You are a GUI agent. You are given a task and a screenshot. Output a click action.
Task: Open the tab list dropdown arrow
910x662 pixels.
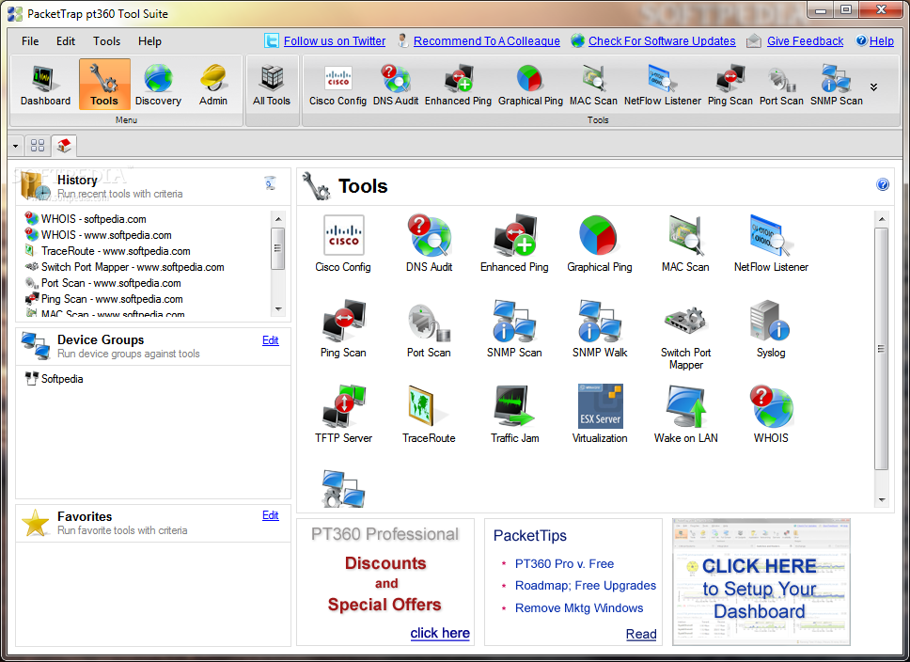16,146
